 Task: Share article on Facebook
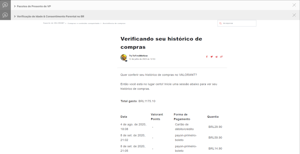coord(207,57)
